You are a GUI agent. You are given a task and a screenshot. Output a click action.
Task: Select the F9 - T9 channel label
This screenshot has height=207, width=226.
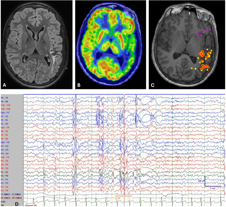[4, 98]
